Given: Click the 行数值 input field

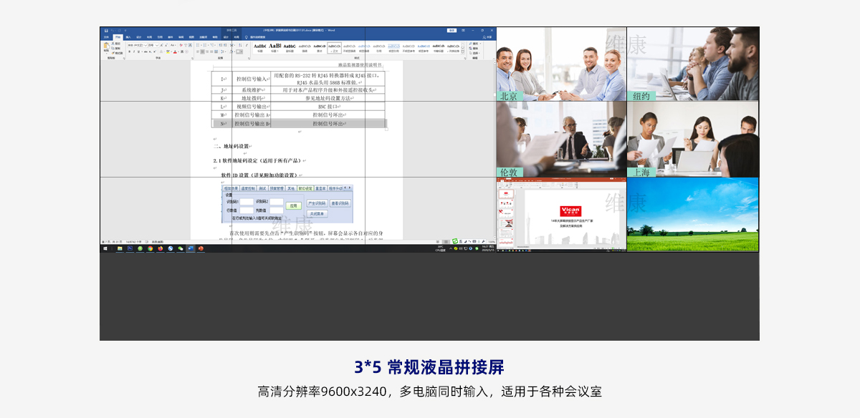Looking at the screenshot, I should [247, 210].
